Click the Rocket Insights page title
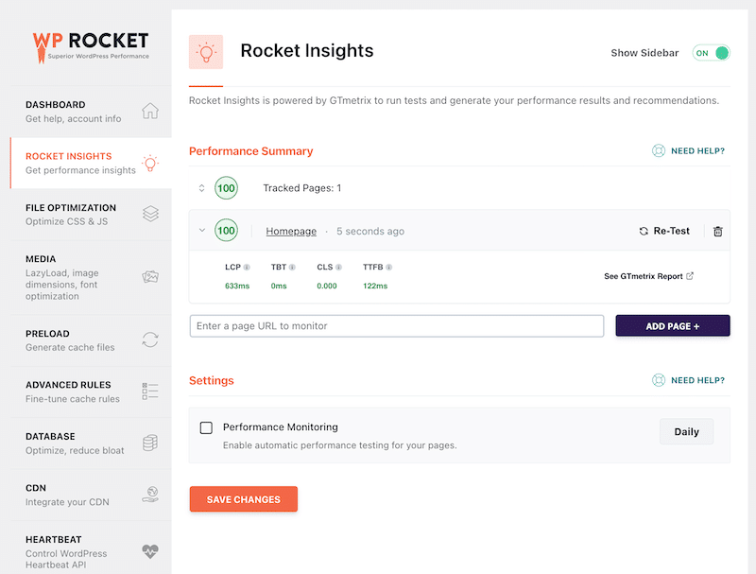 coord(307,51)
